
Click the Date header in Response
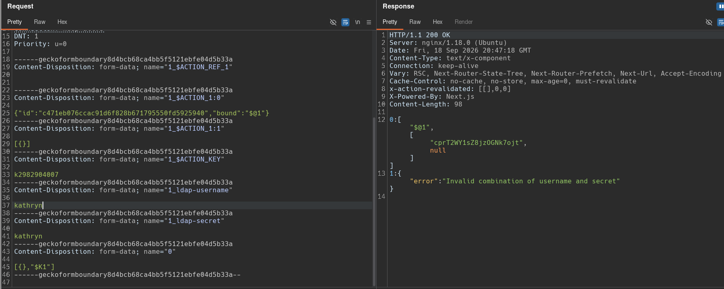tap(460, 51)
